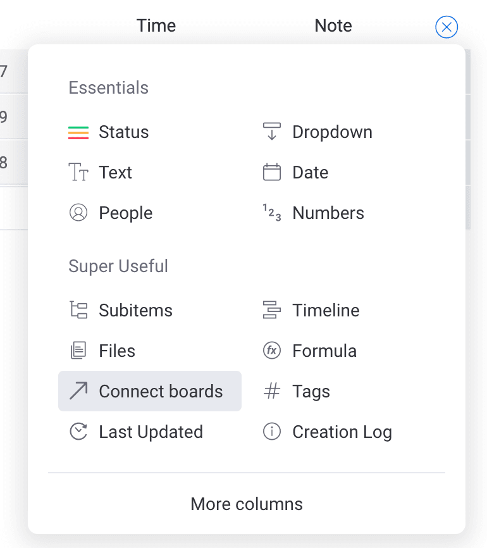Click the Dropdown column icon
The image size is (487, 548).
272,132
